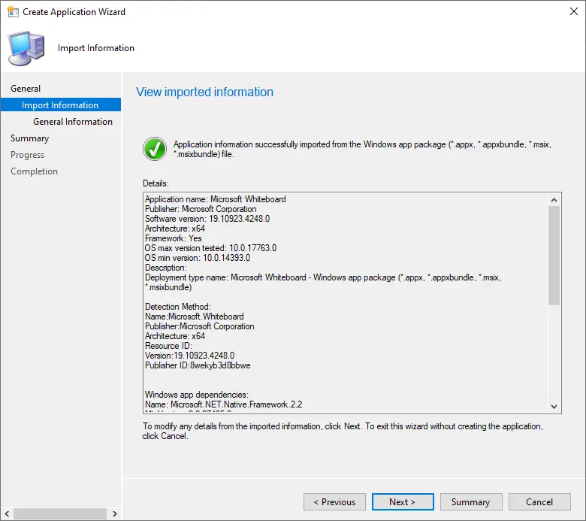Click the 'Resource ID:' line
The image size is (586, 521).
click(168, 346)
